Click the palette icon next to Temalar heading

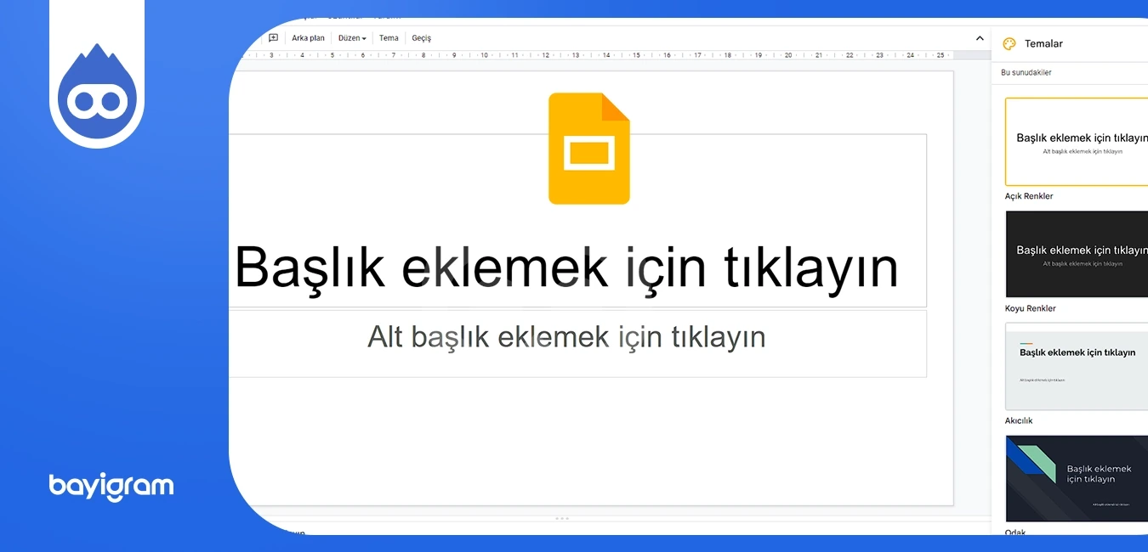click(1009, 43)
